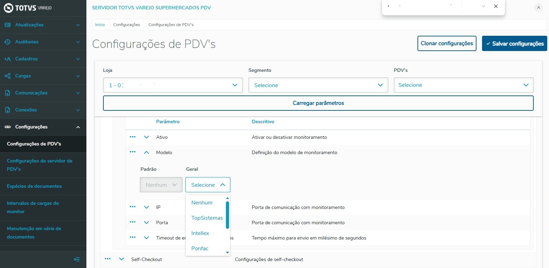
Task: Click the Cadastros add-user icon
Action: (8, 59)
